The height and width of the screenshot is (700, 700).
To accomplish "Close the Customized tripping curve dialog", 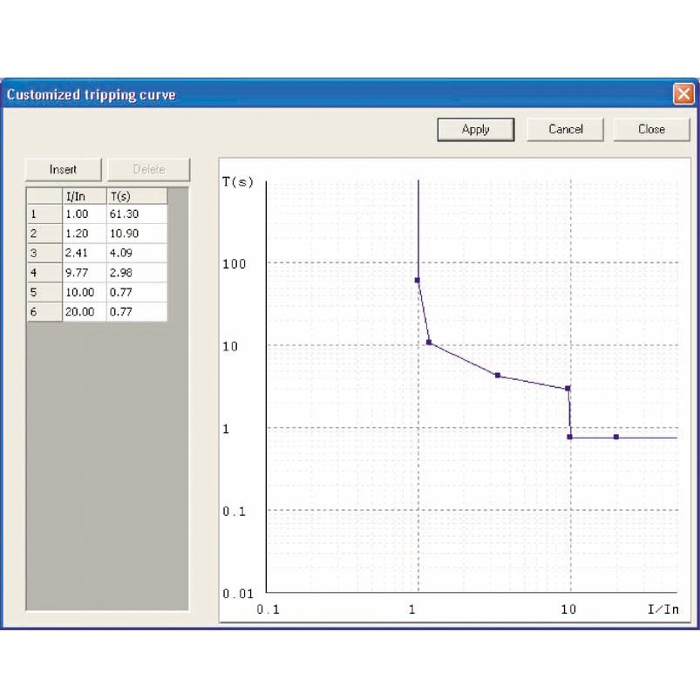I will click(x=683, y=94).
